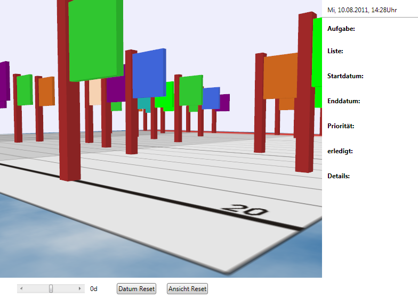Click the day offset slider thumb
This screenshot has width=418, height=299.
[51, 288]
